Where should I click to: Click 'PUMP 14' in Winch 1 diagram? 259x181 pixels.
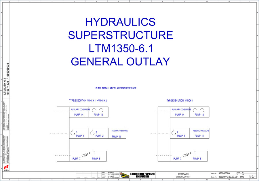coord(180,115)
